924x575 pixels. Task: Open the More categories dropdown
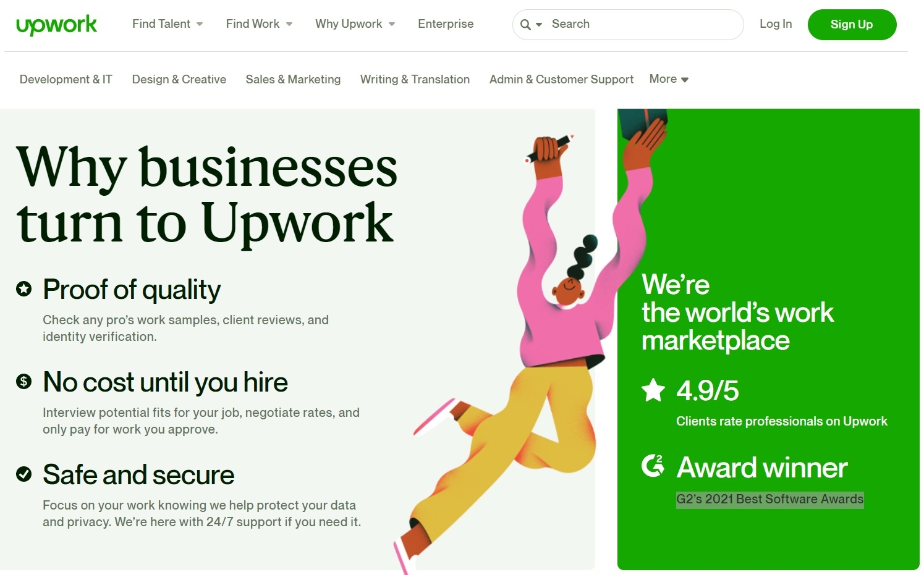click(669, 79)
